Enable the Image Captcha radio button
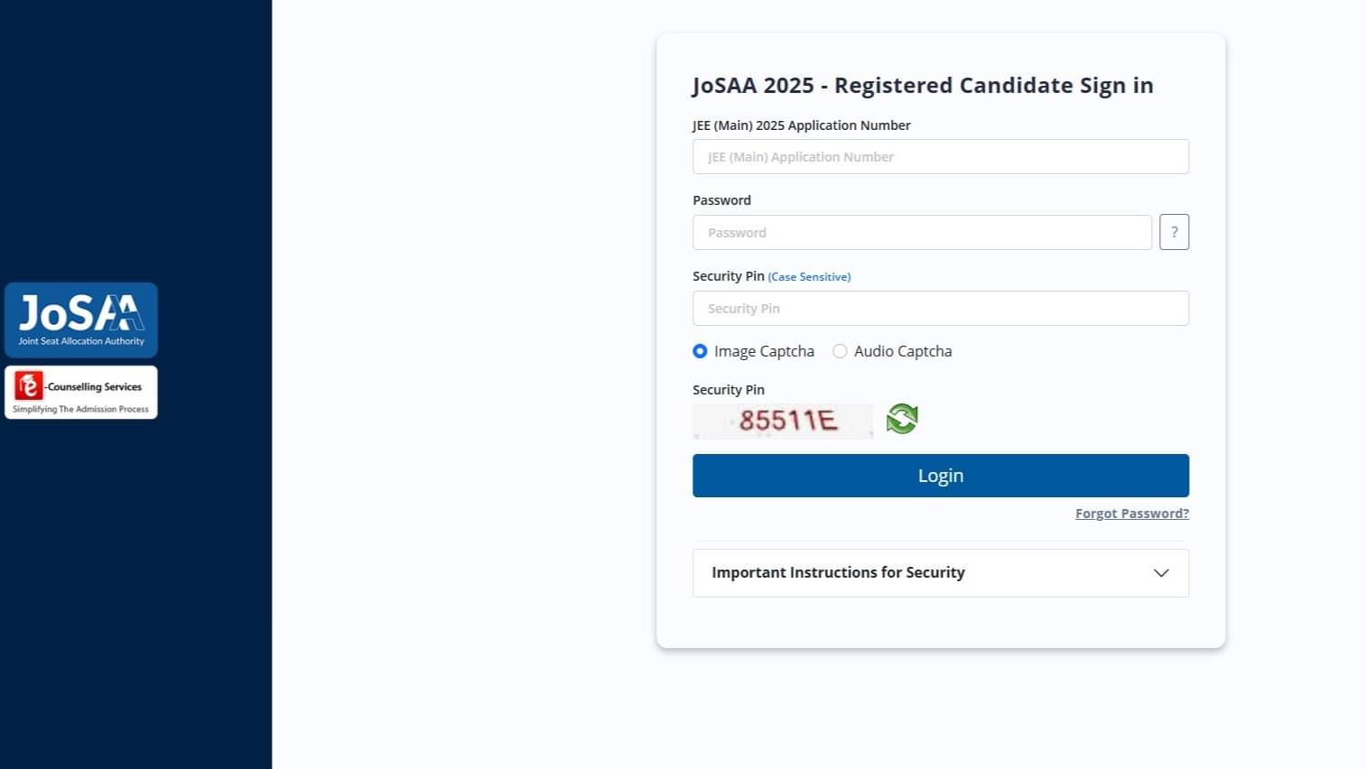This screenshot has width=1367, height=769. point(700,351)
